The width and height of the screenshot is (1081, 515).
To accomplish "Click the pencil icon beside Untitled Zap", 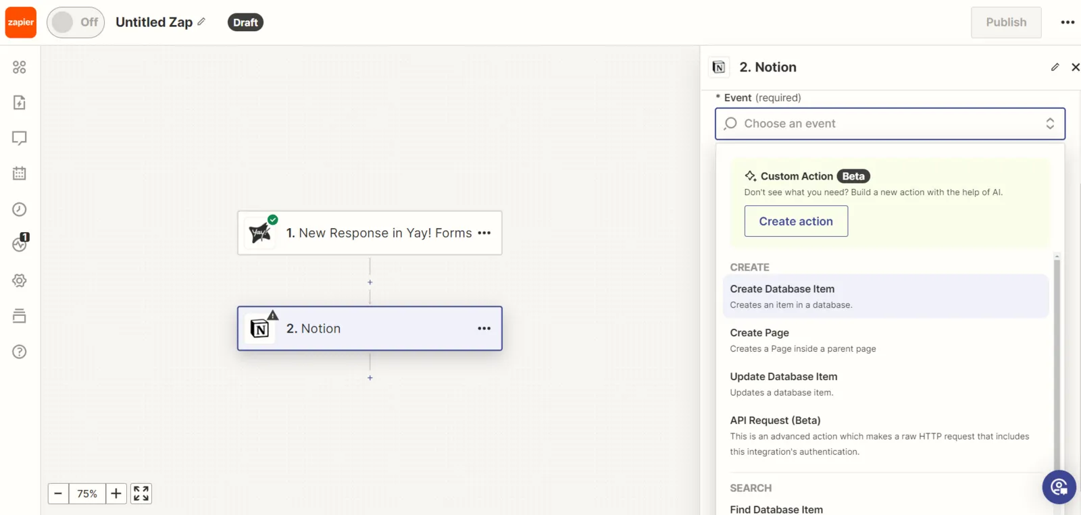I will coord(201,22).
